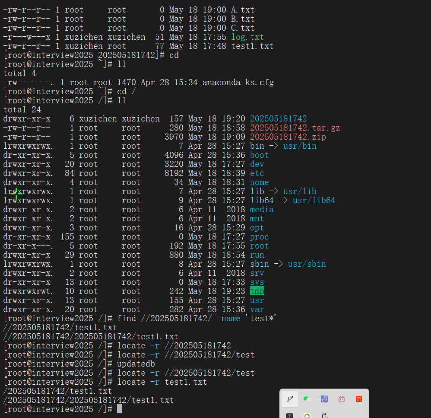Open the blue robot assistant tray icon
431x418 pixels.
pyautogui.click(x=324, y=399)
